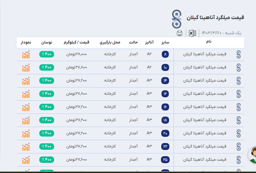Click the brand icon in the size 12 row
The width and height of the screenshot is (256, 173).
pos(239,94)
